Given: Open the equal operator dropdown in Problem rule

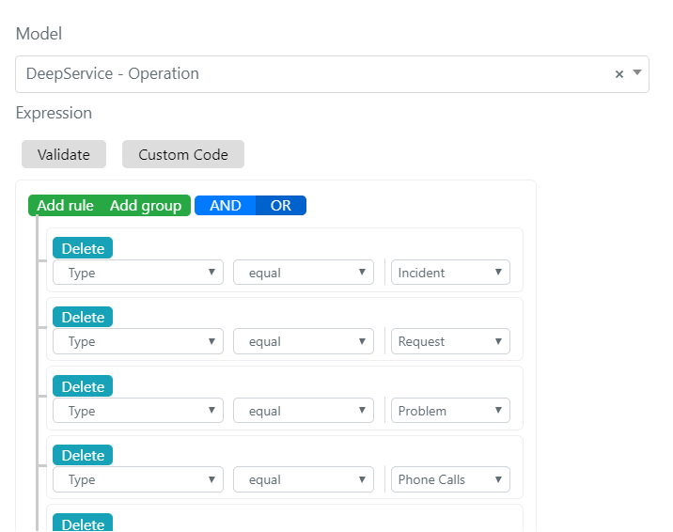Looking at the screenshot, I should [x=304, y=411].
